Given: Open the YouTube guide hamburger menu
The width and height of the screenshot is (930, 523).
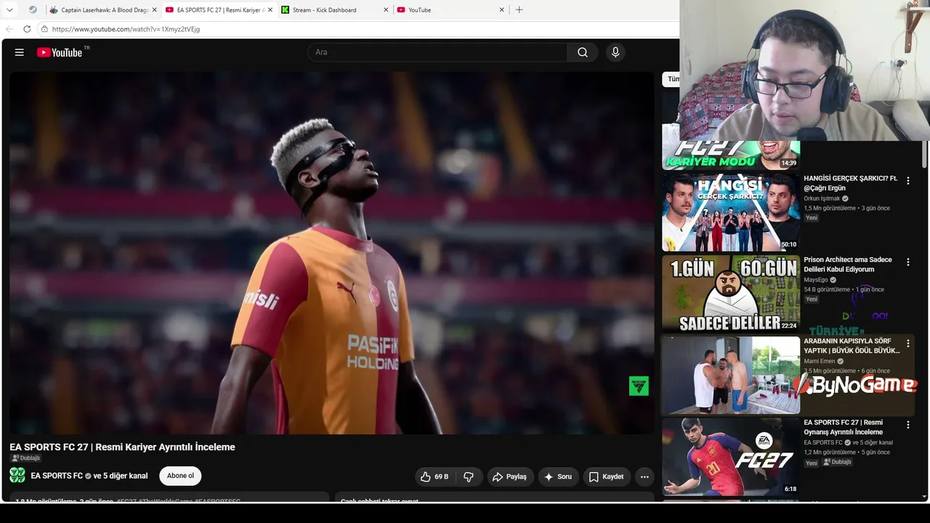Looking at the screenshot, I should pyautogui.click(x=20, y=52).
